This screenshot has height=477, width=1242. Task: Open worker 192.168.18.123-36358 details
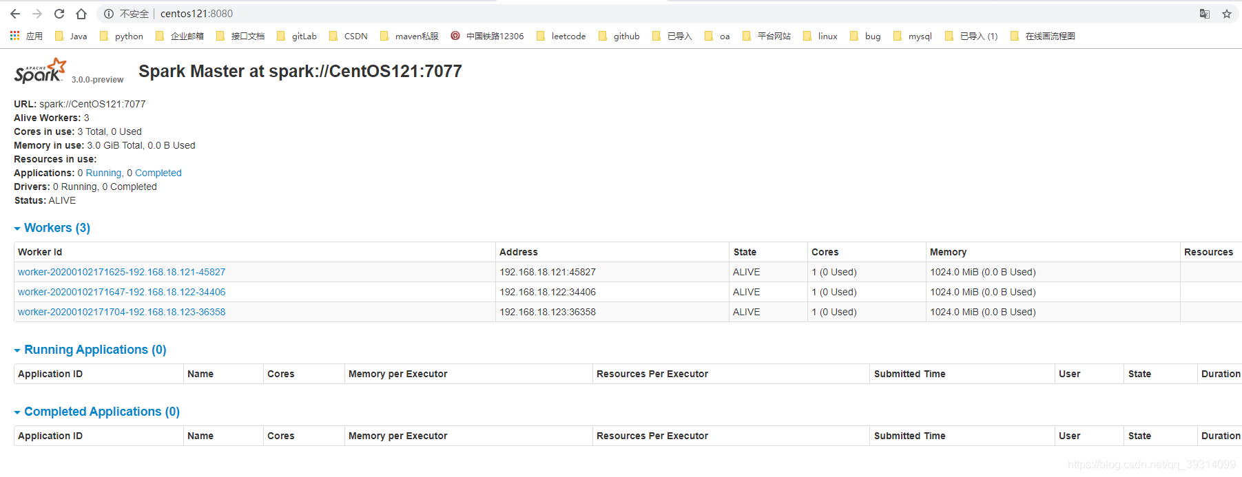point(122,312)
